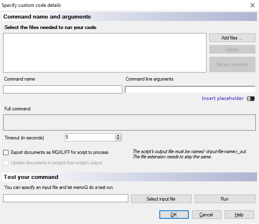Click the icon beside Insert placeholder
This screenshot has width=259, height=224.
pos(251,99)
